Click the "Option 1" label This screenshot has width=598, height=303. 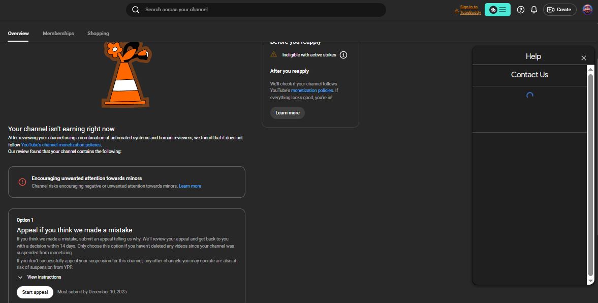point(25,220)
